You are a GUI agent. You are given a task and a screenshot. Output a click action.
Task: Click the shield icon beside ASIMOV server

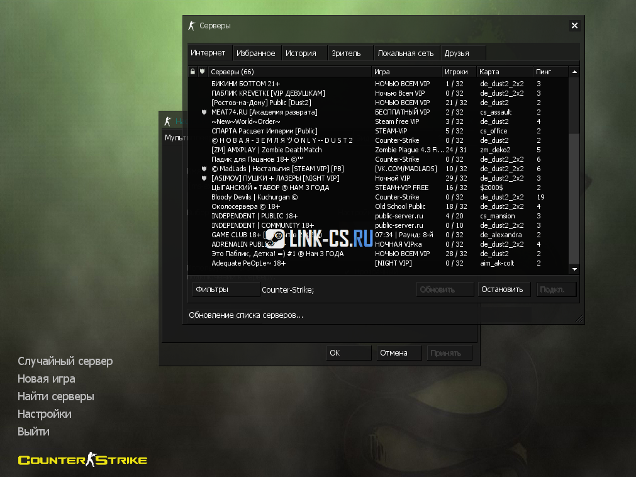click(203, 178)
